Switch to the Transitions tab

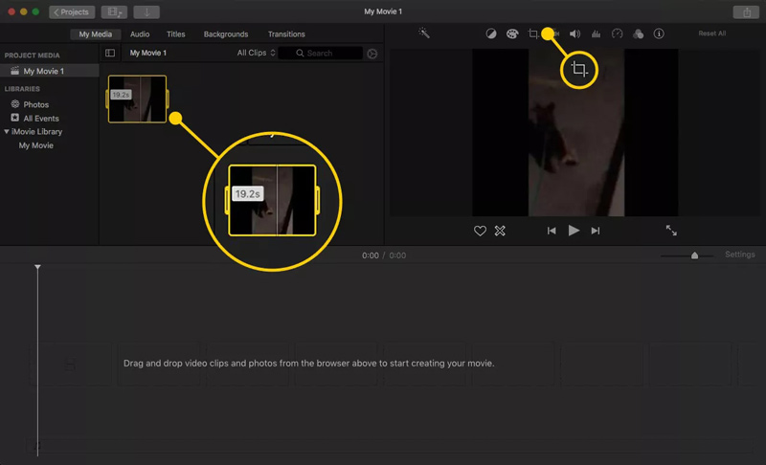286,34
